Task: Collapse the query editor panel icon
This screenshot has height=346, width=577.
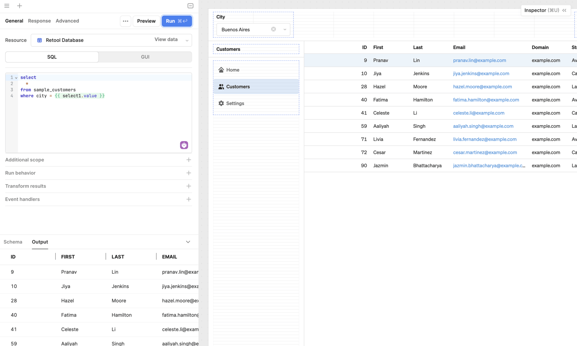Action: 190,6
